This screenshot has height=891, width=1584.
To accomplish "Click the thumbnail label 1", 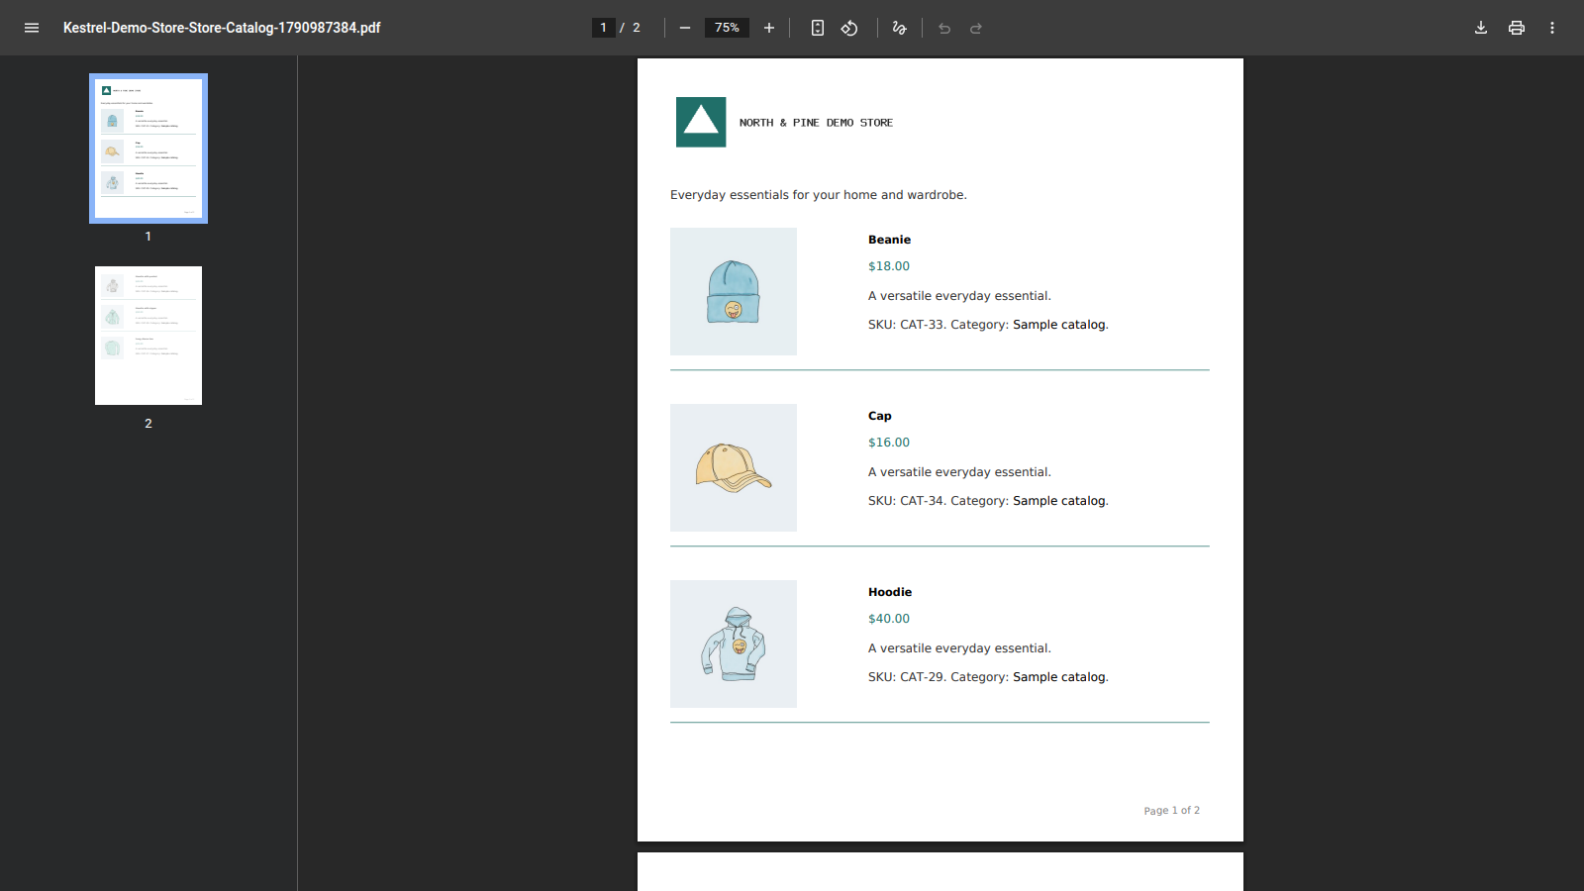I will 148,236.
